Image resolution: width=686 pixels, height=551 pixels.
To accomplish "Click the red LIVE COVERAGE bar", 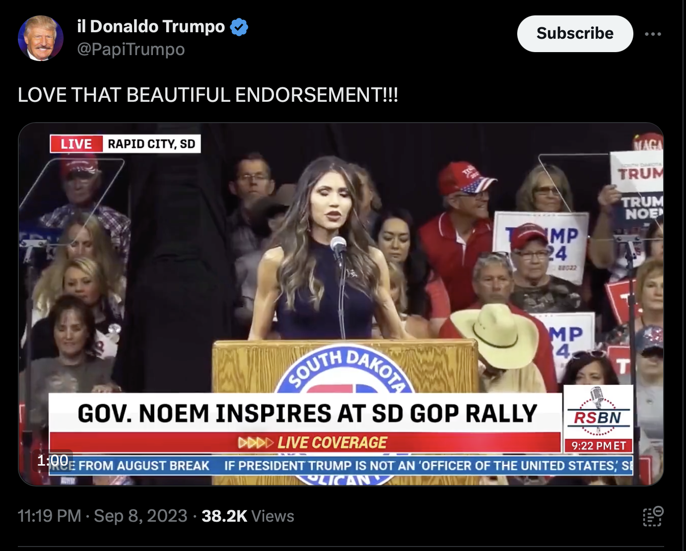I will [305, 442].
